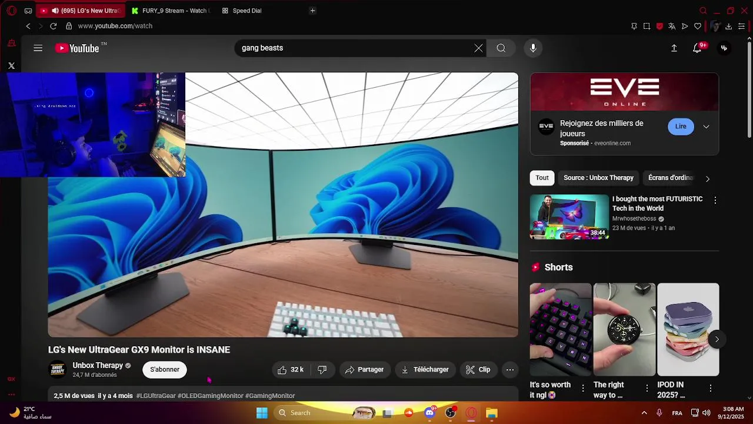Click the Lire button on EVE ad
The width and height of the screenshot is (753, 424).
tap(681, 127)
